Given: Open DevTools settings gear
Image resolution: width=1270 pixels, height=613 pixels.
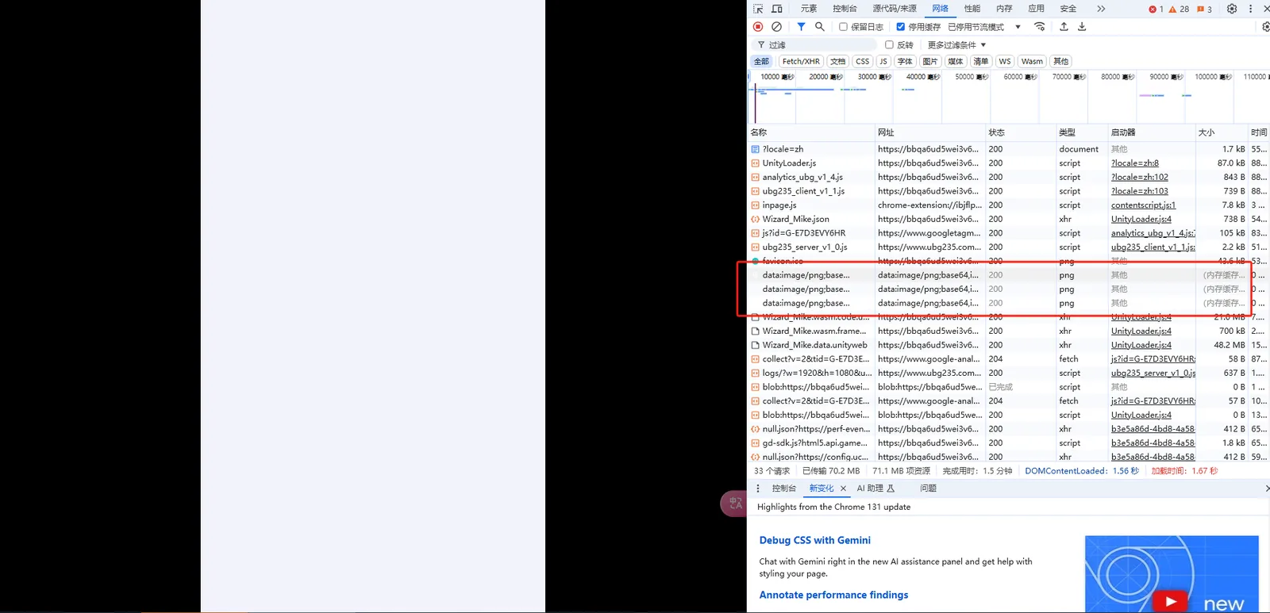Looking at the screenshot, I should 1232,9.
